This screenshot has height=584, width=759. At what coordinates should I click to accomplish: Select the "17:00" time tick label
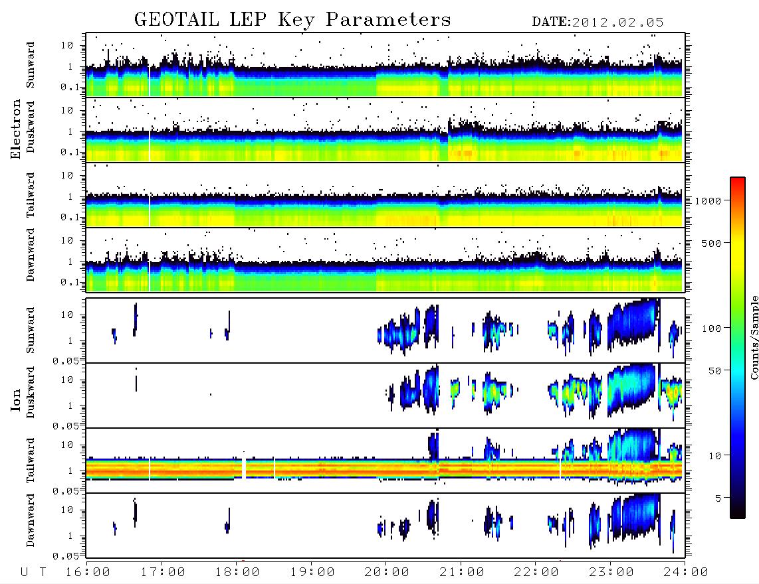tap(163, 573)
